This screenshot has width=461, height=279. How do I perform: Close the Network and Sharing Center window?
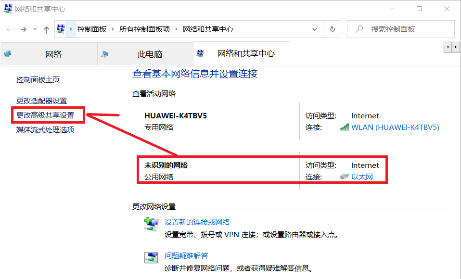pos(447,9)
